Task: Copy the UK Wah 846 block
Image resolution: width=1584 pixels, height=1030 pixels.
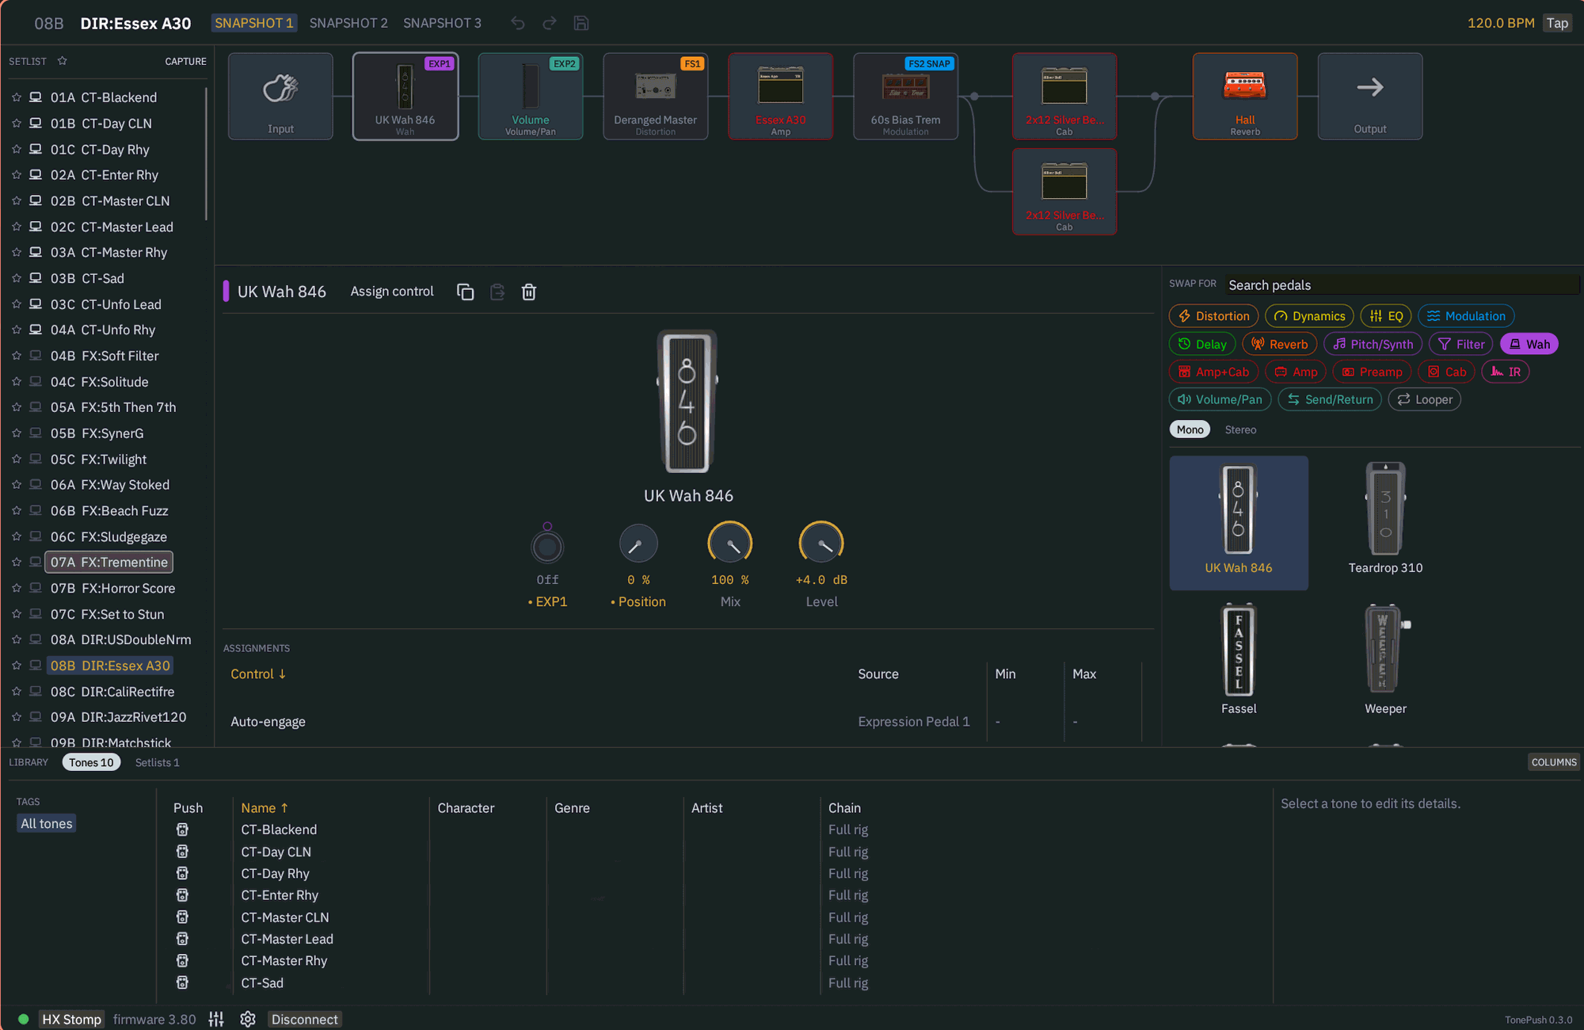Action: (x=466, y=292)
